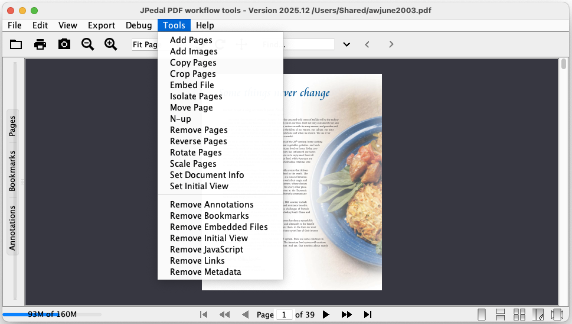Choose Reverse Pages menu entry
Screen dimensions: 572x324
(x=220, y=141)
